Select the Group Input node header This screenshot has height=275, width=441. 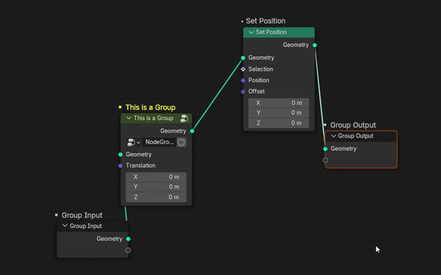(x=93, y=226)
